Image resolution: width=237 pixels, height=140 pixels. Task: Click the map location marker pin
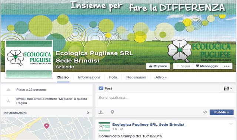click(x=47, y=126)
